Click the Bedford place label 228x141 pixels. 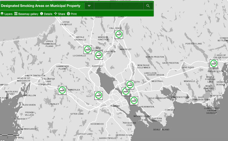click(x=97, y=66)
